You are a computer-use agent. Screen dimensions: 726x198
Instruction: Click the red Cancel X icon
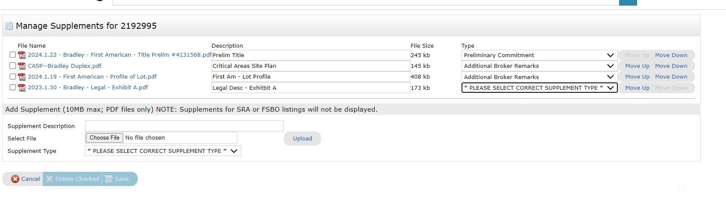point(15,179)
